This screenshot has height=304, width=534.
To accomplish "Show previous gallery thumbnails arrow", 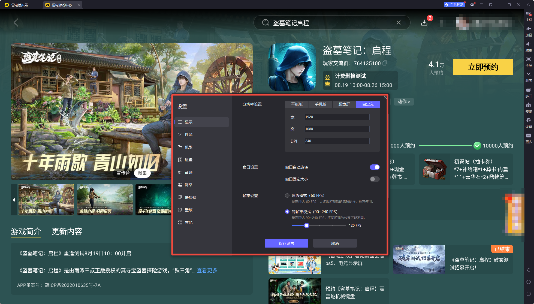I will (14, 200).
